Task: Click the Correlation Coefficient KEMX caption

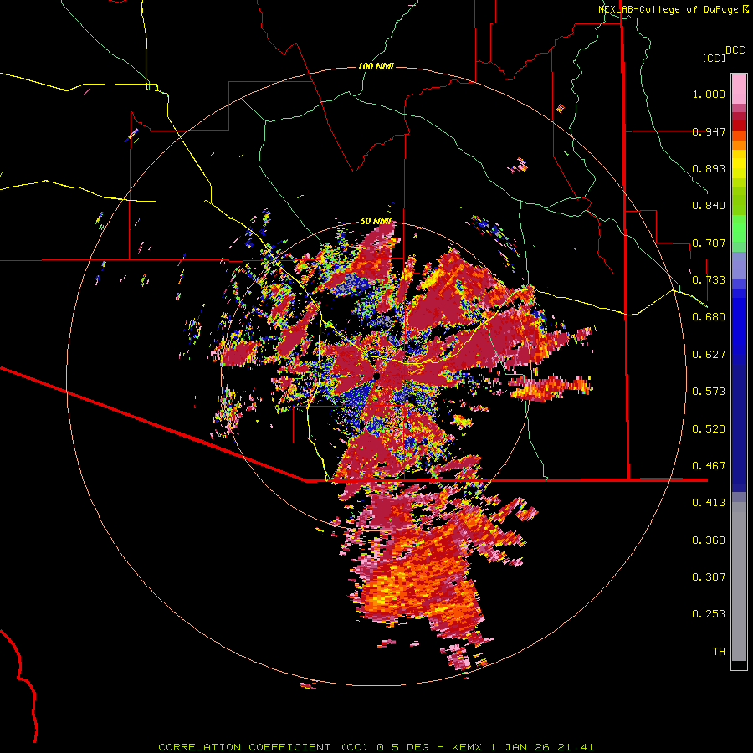Action: point(376,747)
